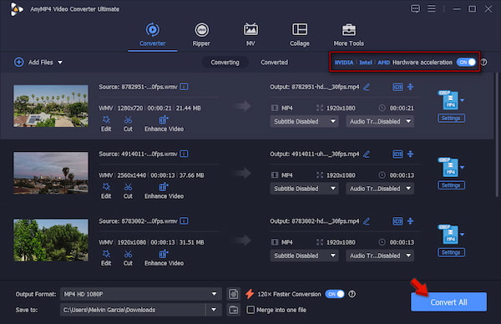Click the compress icon for output 4914011
Image resolution: width=501 pixels, height=324 pixels.
point(411,154)
